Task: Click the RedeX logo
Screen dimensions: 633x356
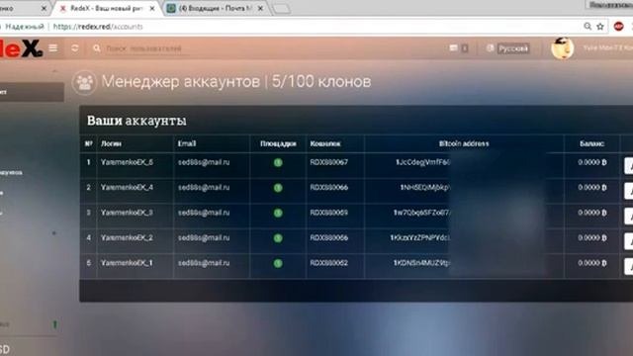Action: point(20,48)
